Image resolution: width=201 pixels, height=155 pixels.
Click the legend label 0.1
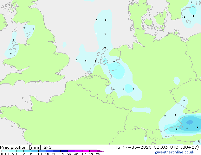(x=3, y=154)
